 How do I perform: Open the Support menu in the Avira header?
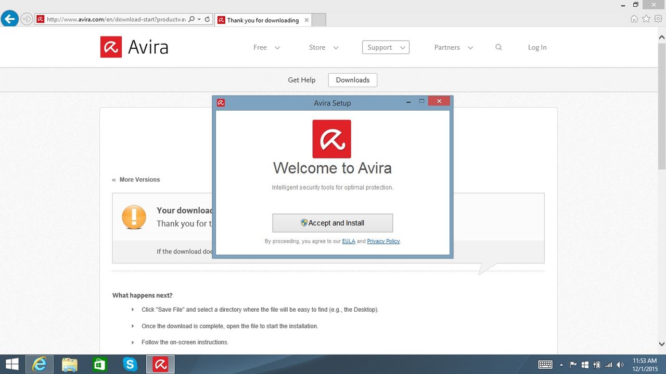[386, 47]
